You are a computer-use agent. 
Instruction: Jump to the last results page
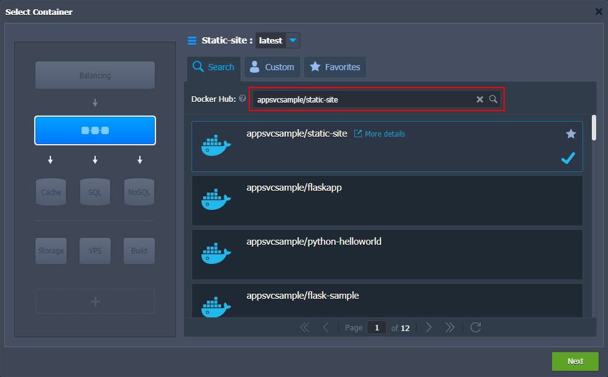point(450,328)
